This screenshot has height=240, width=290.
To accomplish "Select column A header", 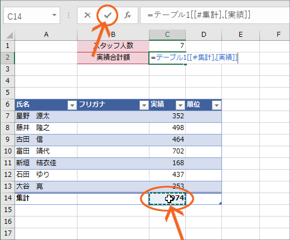I will point(46,35).
